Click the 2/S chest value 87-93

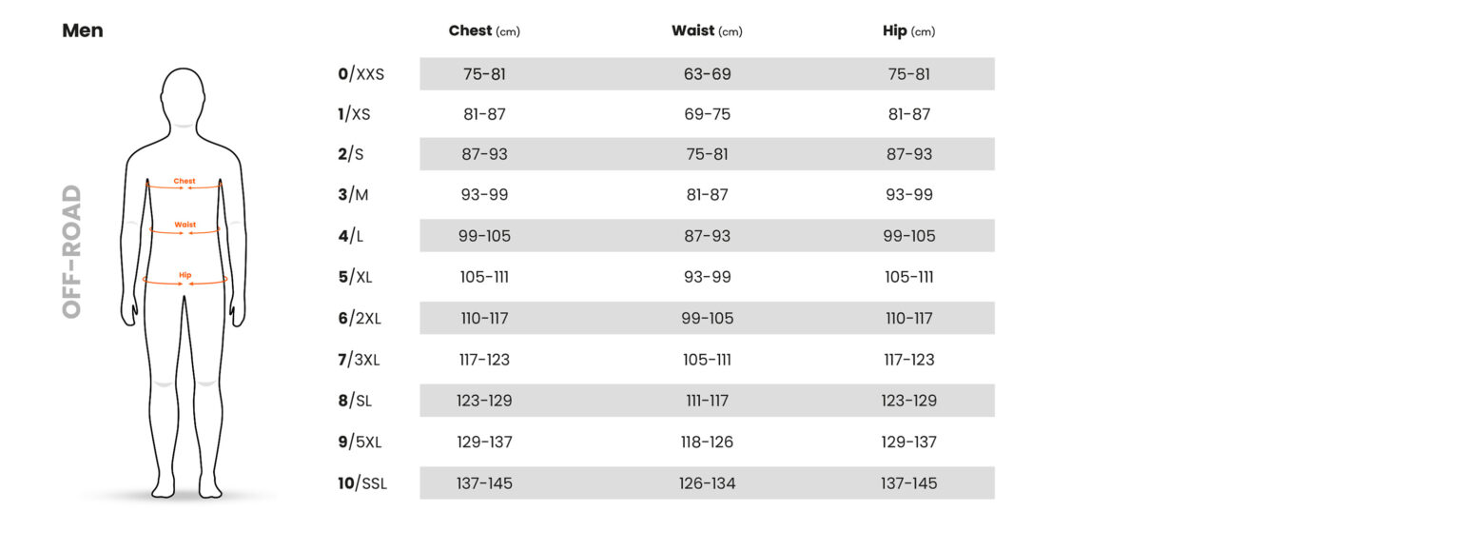tap(483, 154)
